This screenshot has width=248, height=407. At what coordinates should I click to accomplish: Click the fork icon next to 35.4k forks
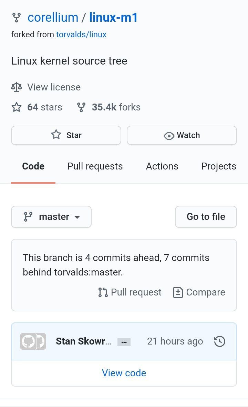click(x=81, y=107)
